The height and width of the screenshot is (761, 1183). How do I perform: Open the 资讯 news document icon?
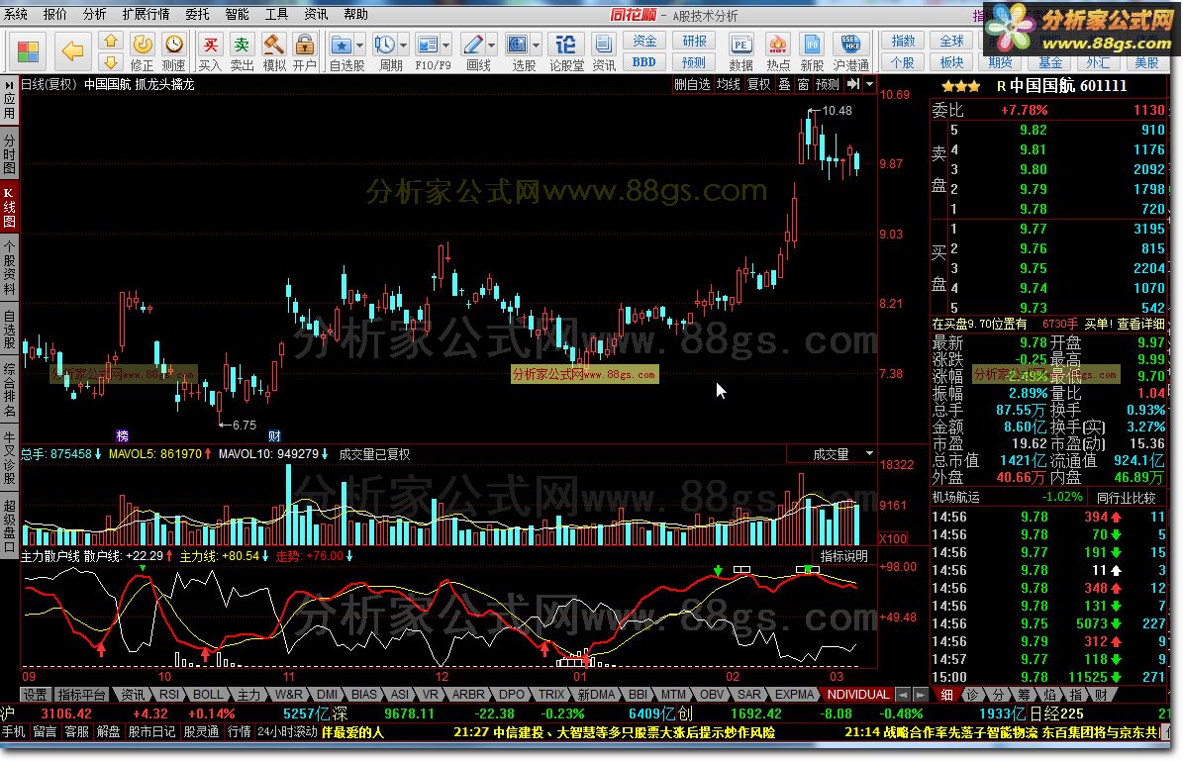pyautogui.click(x=604, y=52)
